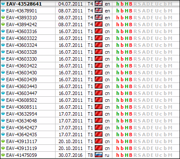Select the entry EAV-43913119
This screenshot has width=180, height=159.
[22, 148]
